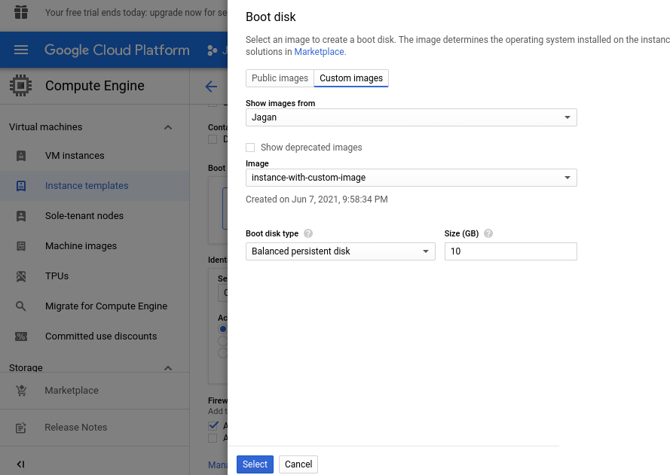
Task: Click the Size (GB) help icon
Action: tap(488, 234)
